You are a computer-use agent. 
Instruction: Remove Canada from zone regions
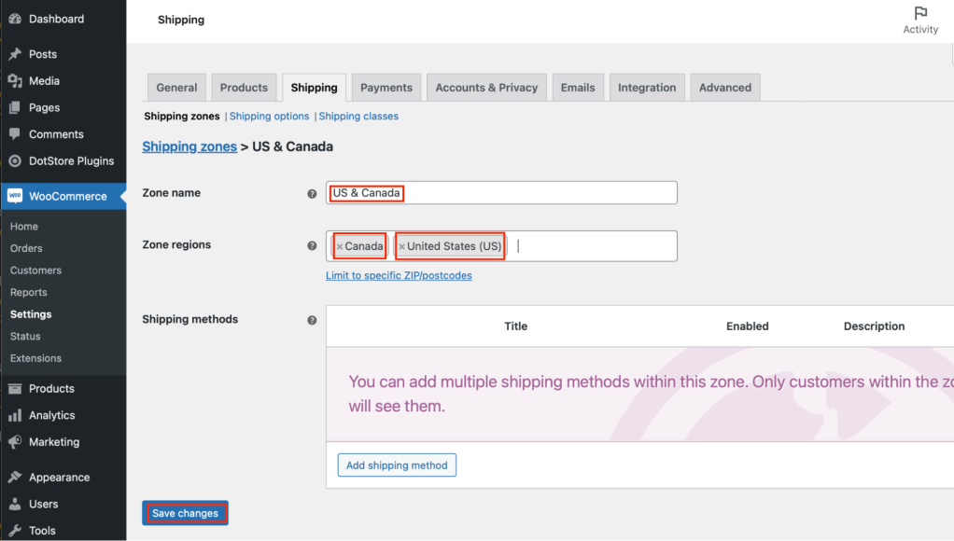[x=342, y=245]
